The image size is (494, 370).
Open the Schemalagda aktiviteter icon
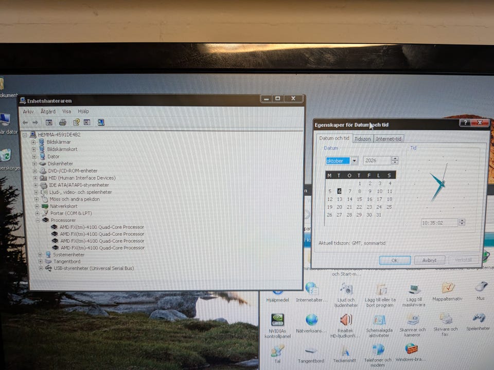point(379,326)
